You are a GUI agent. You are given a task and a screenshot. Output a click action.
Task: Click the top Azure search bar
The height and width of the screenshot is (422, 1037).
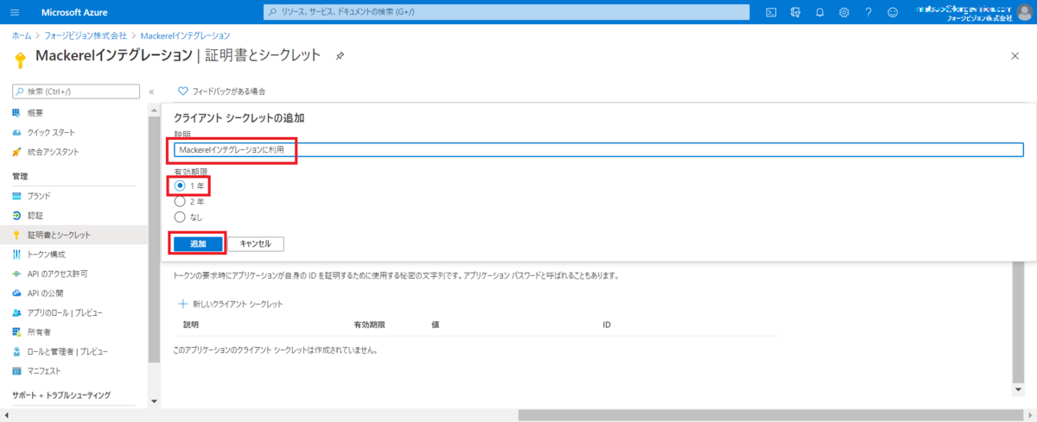tap(506, 12)
